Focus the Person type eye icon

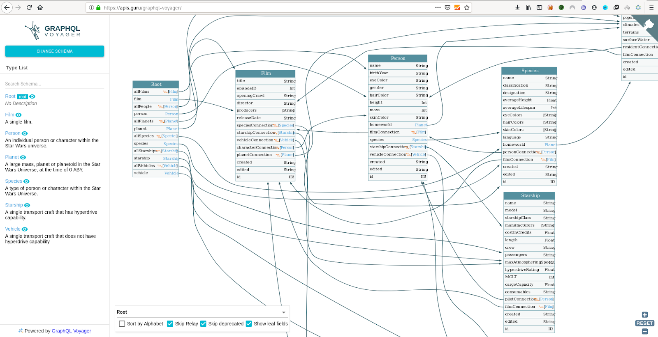click(x=25, y=133)
